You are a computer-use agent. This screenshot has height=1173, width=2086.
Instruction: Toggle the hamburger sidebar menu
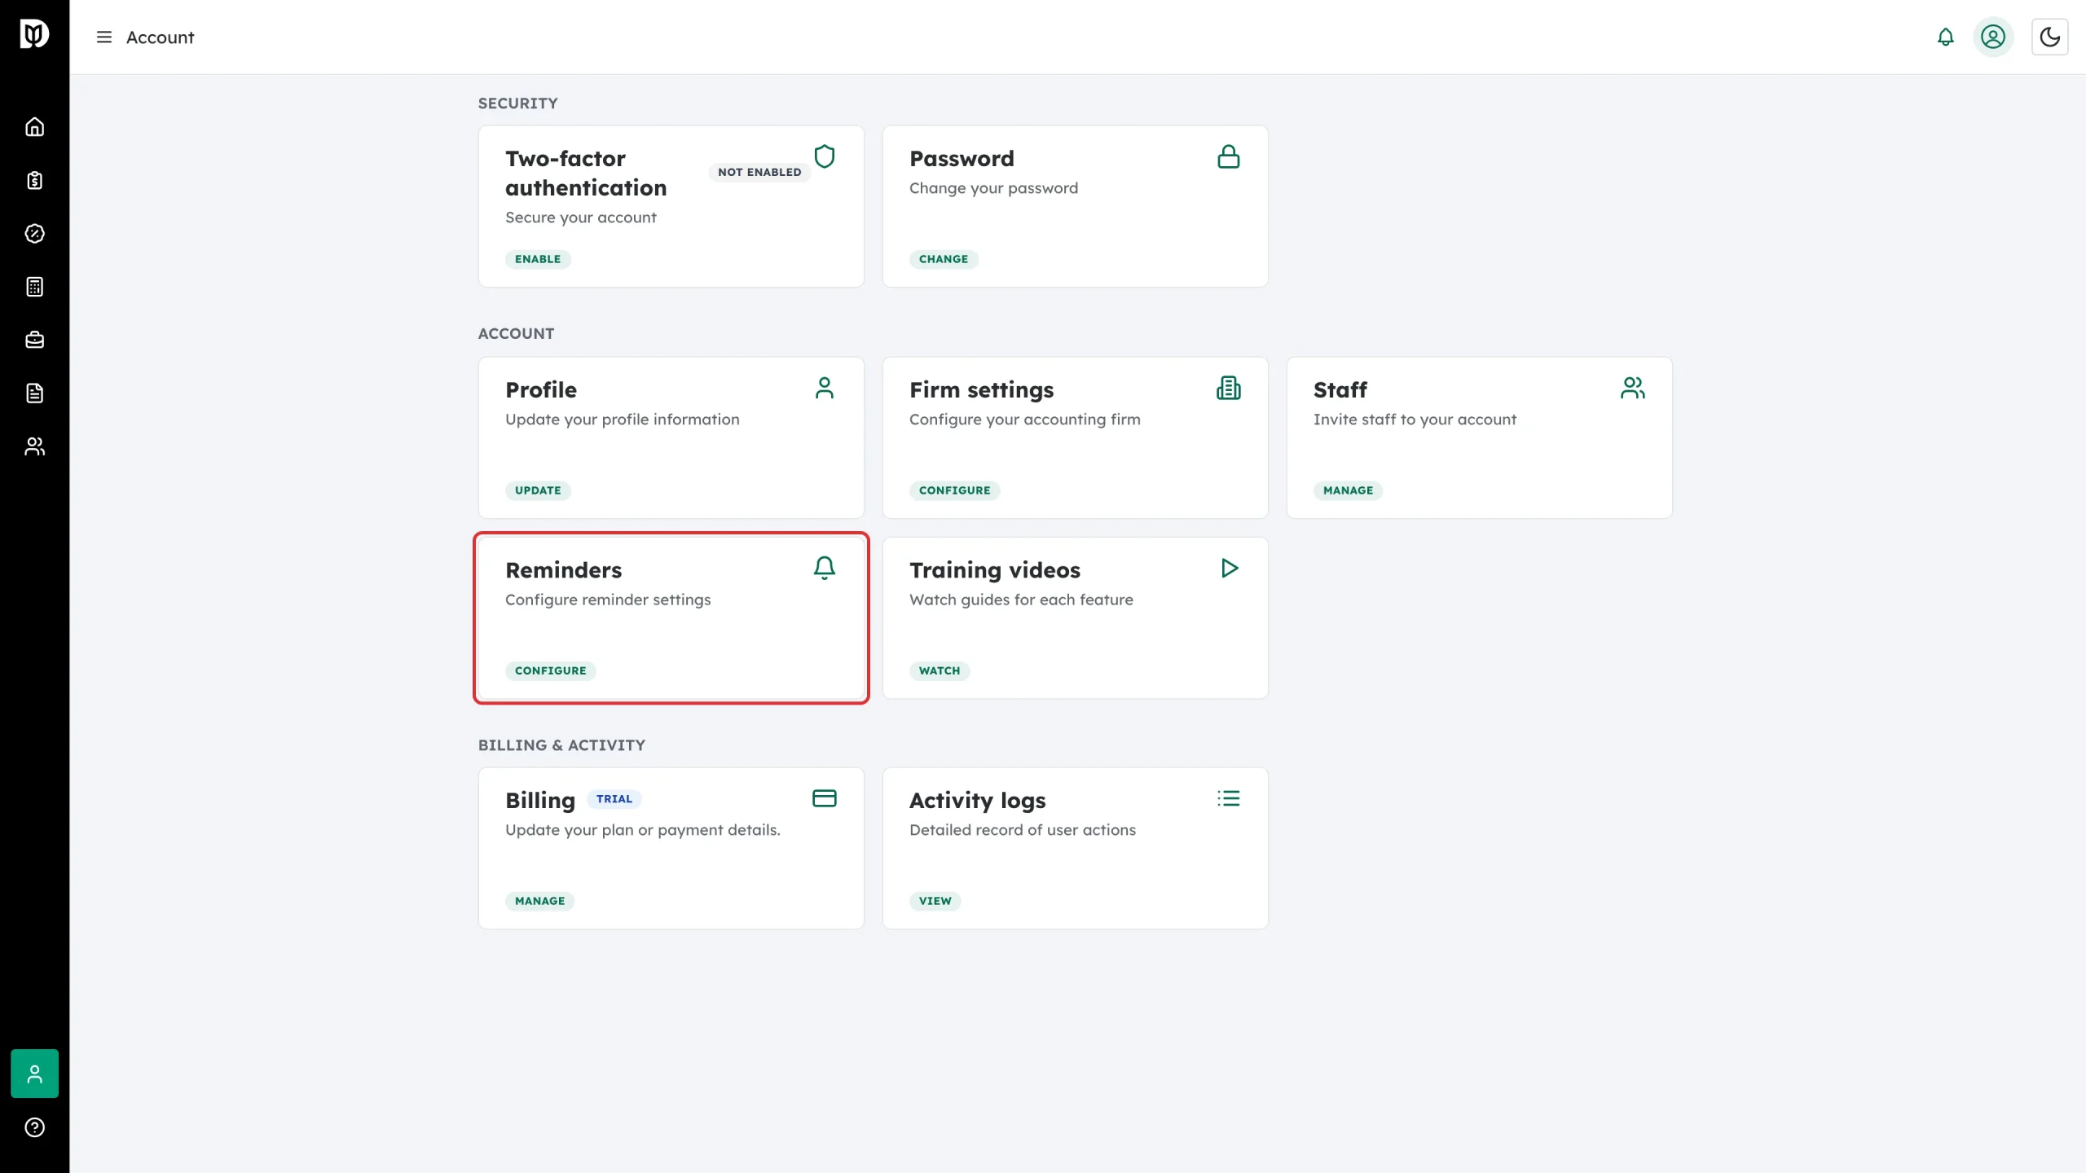[x=103, y=37]
